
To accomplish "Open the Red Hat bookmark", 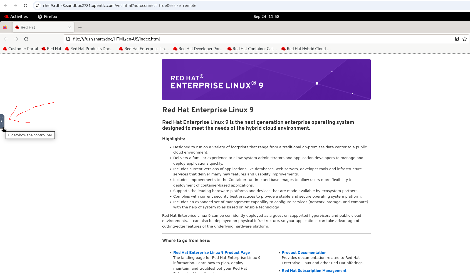I will 51,49.
